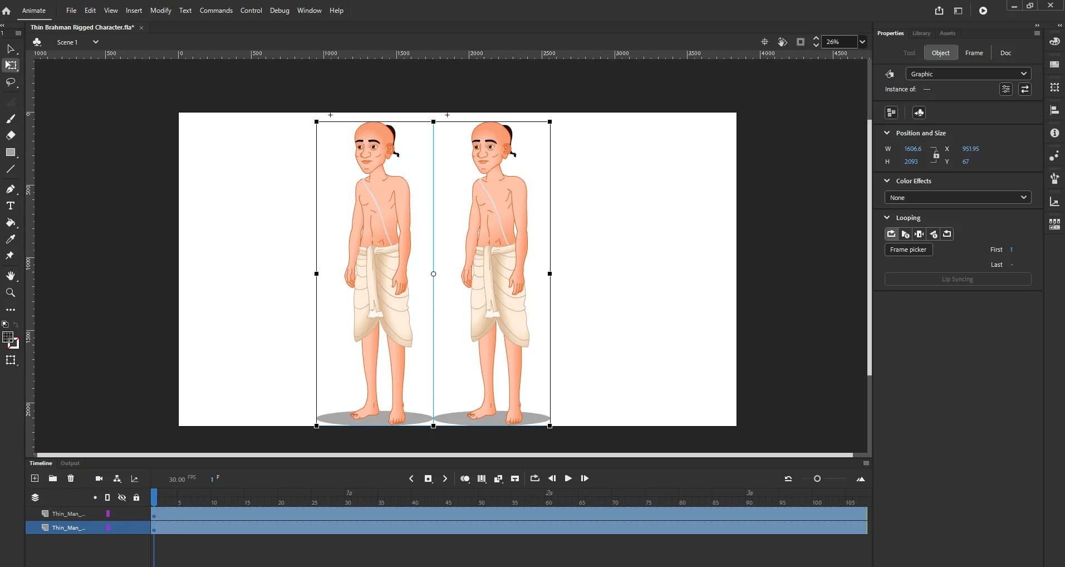This screenshot has width=1065, height=567.
Task: Activate the Paint Bucket tool
Action: click(x=11, y=223)
